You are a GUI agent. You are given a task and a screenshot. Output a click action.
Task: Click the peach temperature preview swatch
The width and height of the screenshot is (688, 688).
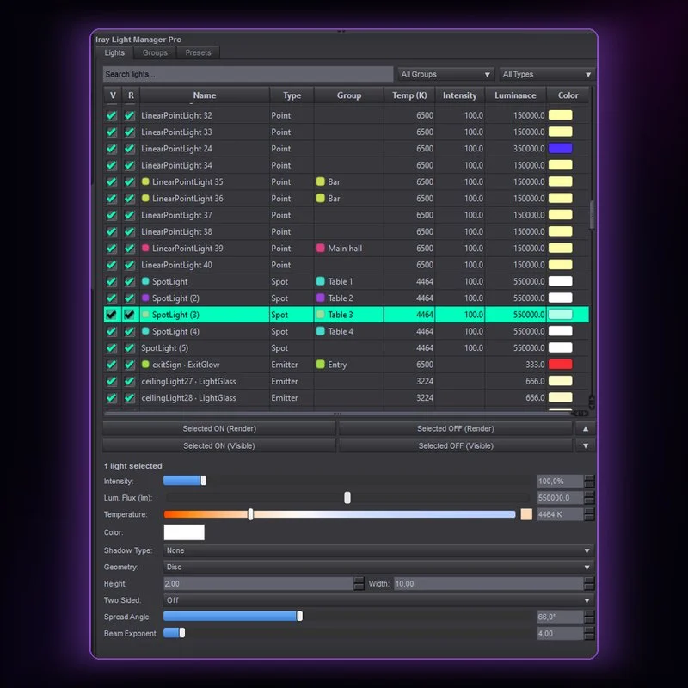(x=526, y=514)
